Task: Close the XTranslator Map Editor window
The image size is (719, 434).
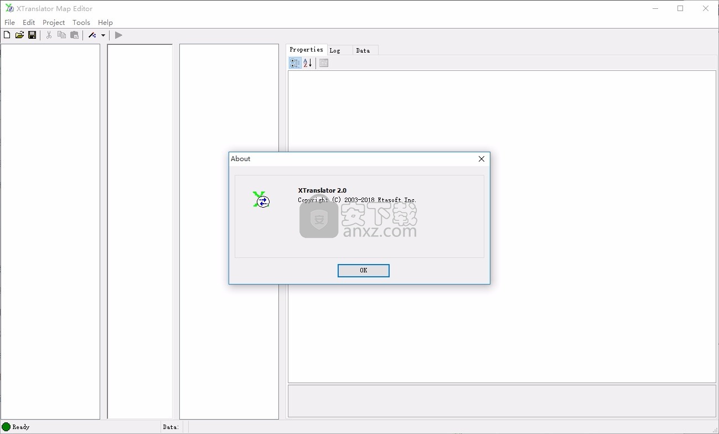Action: tap(706, 8)
